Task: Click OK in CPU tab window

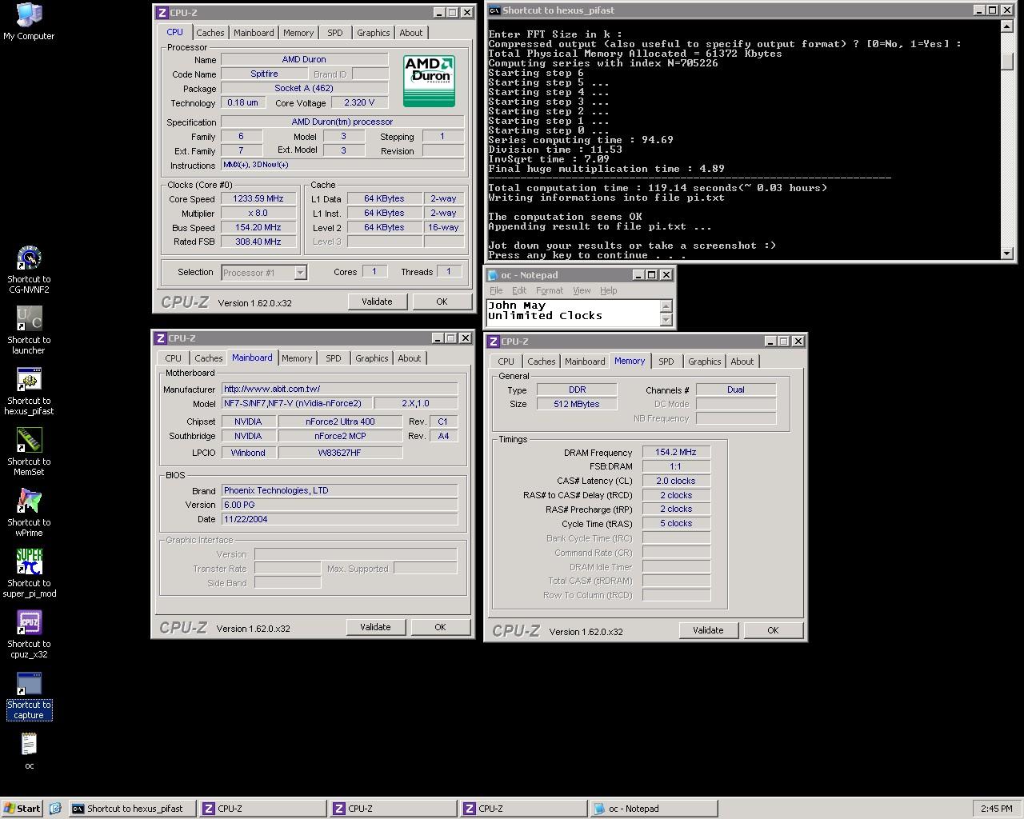Action: (x=442, y=302)
